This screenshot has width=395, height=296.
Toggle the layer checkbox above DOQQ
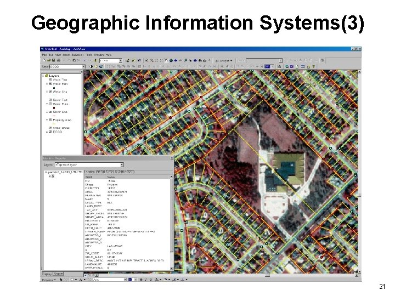click(50, 128)
